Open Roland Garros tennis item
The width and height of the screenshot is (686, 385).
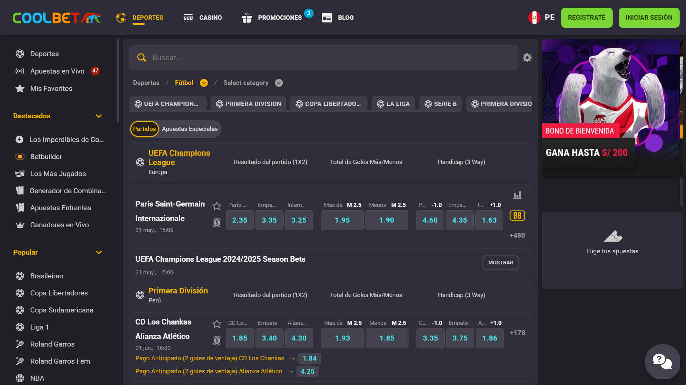(45, 344)
